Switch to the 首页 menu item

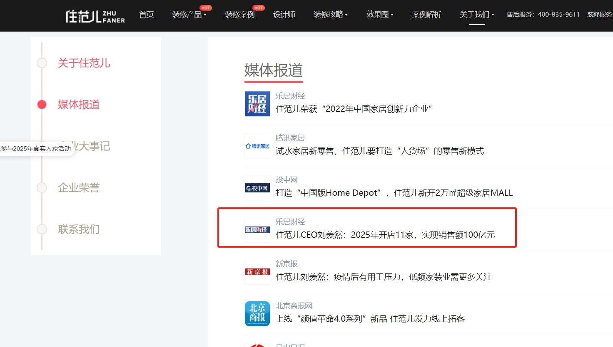pyautogui.click(x=146, y=15)
